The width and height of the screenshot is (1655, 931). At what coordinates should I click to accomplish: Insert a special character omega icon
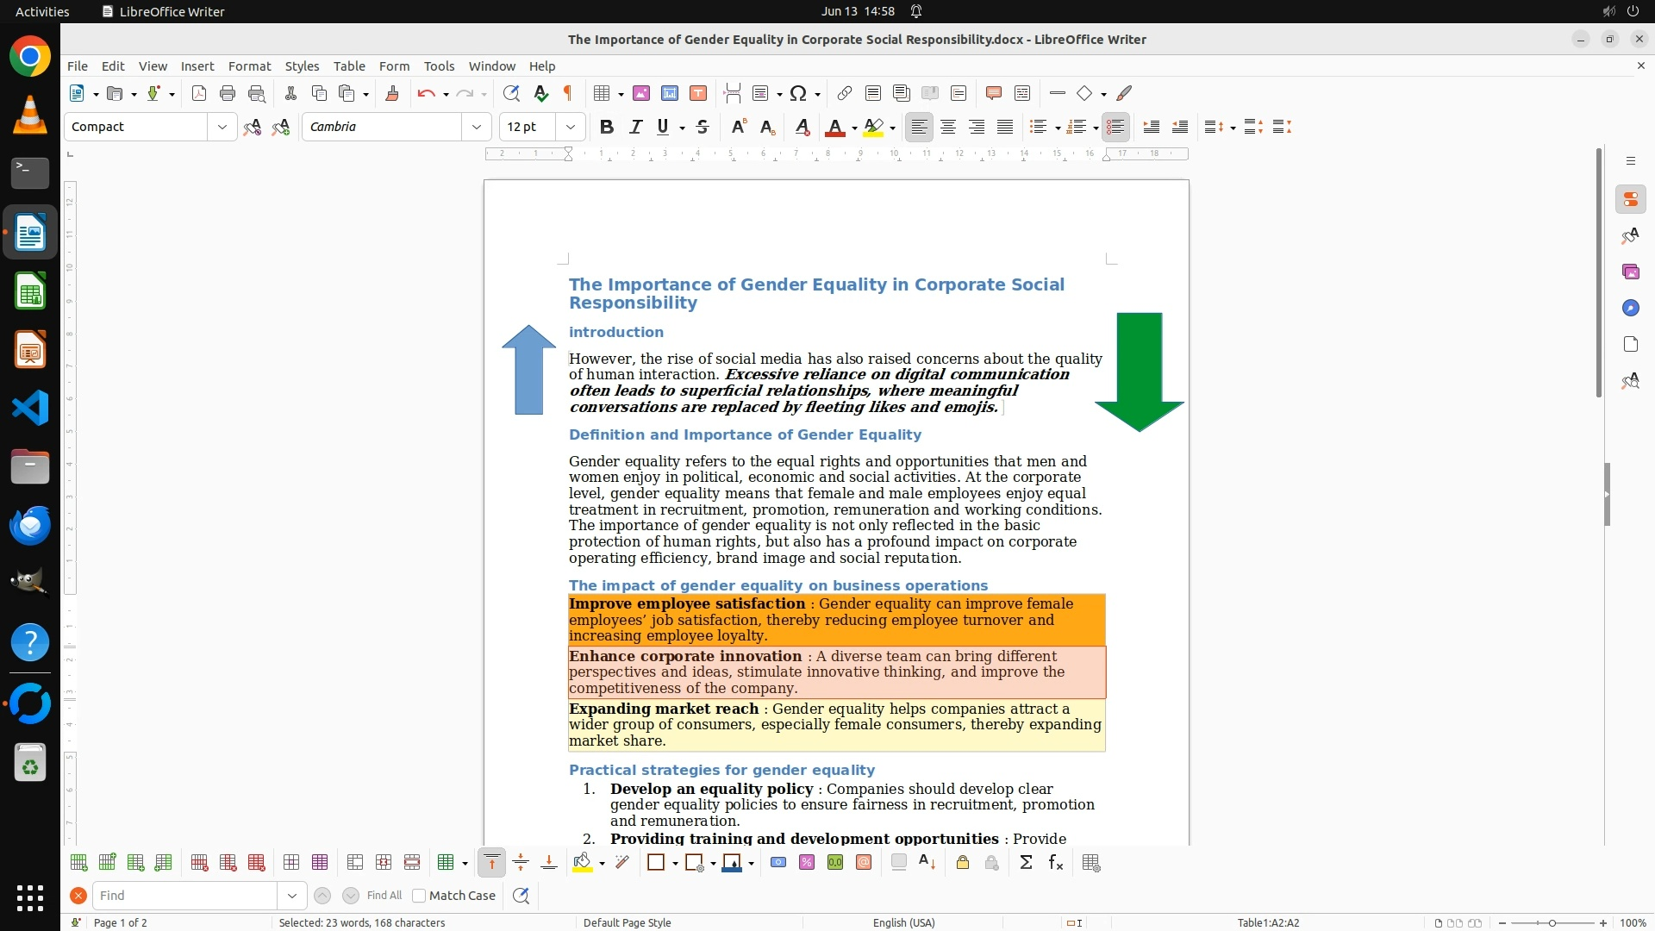pyautogui.click(x=798, y=93)
